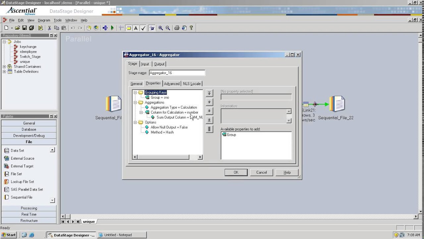Open the Database palette group

click(x=29, y=129)
